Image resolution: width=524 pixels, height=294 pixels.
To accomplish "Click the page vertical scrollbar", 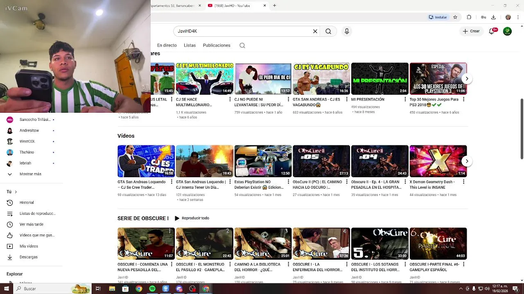I will 522,129.
